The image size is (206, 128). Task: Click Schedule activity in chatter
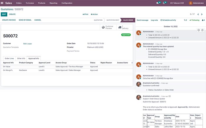tap(168, 20)
